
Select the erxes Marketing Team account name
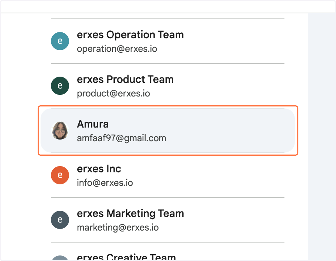pos(130,214)
